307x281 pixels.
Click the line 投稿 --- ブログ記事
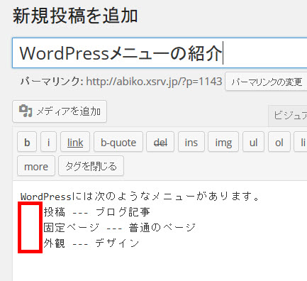click(x=96, y=212)
